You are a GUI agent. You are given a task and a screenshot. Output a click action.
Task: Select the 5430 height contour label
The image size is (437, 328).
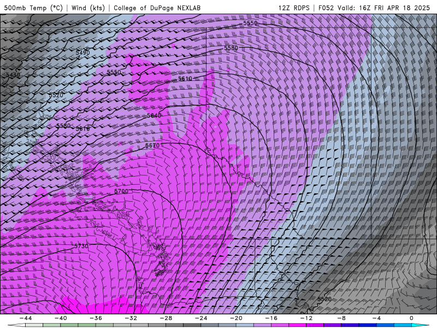(13, 75)
